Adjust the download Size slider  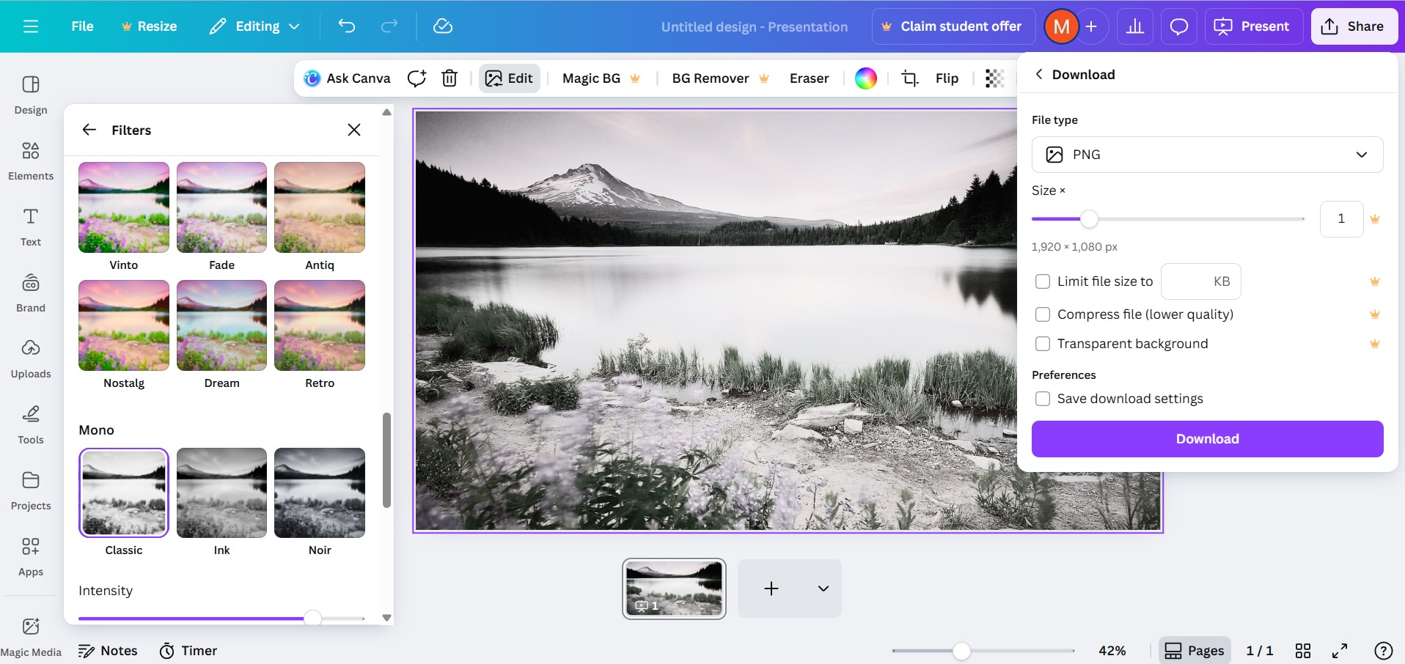(x=1090, y=218)
